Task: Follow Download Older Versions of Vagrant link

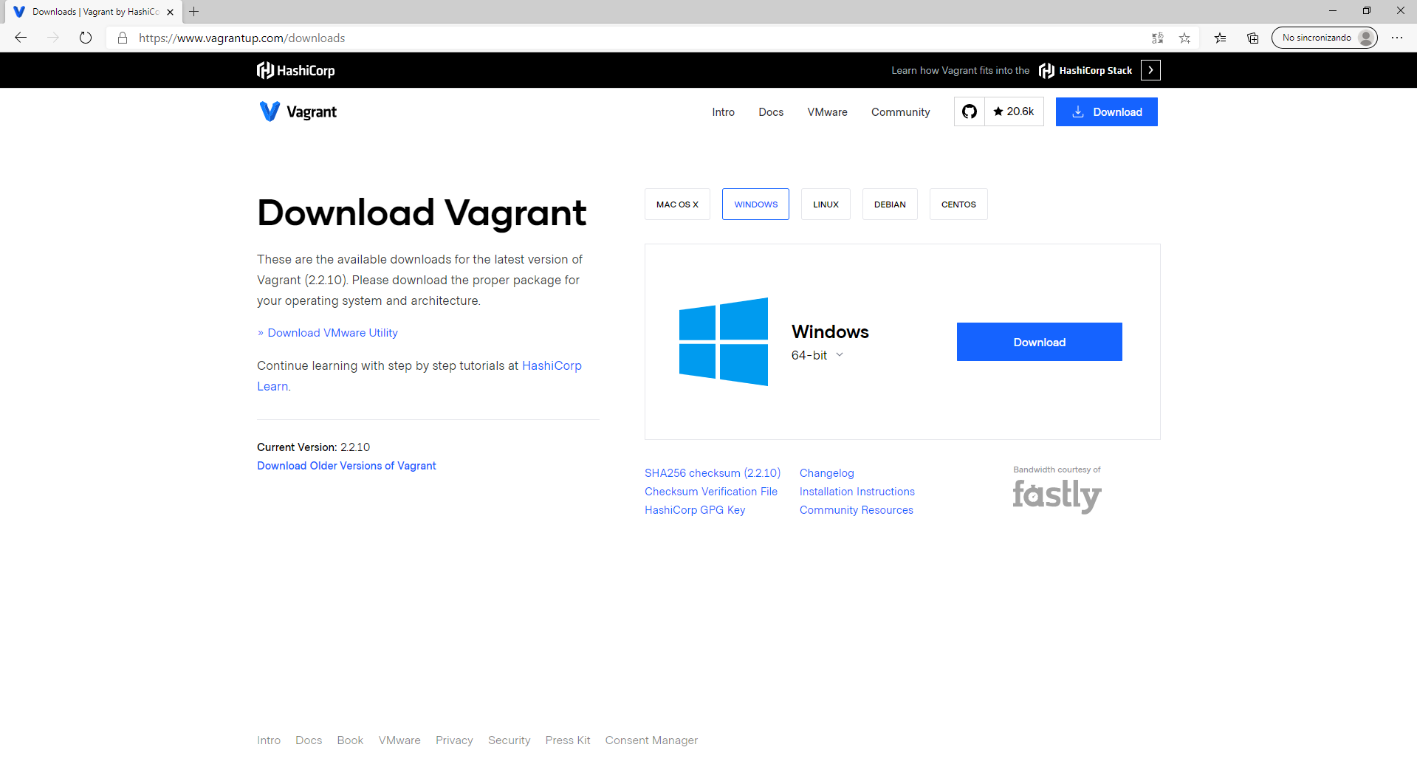Action: point(346,466)
